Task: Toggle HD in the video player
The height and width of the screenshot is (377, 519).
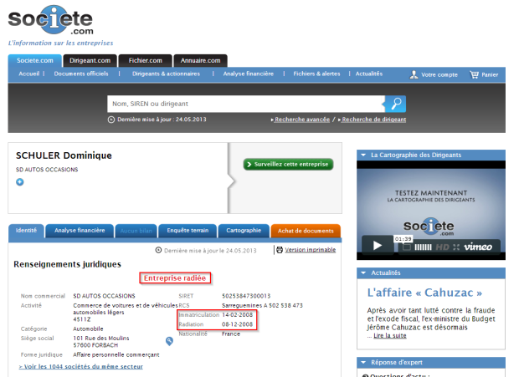Action: (442, 247)
